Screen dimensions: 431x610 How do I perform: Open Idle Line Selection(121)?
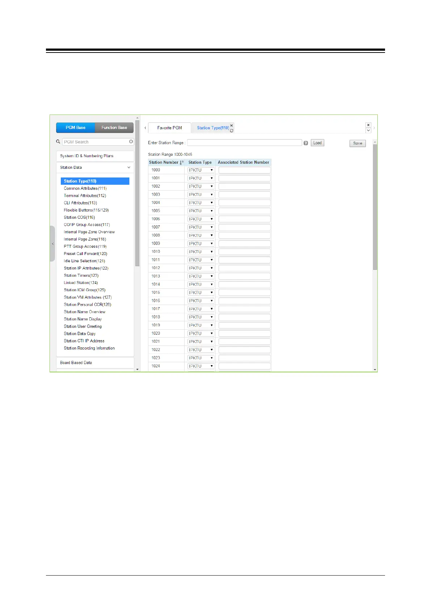pos(84,261)
